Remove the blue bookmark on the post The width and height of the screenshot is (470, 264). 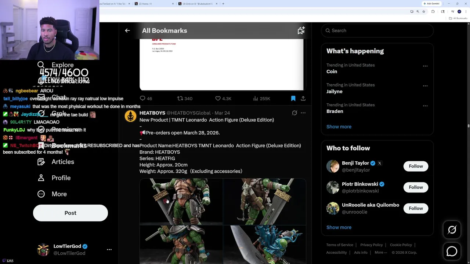coord(293,99)
